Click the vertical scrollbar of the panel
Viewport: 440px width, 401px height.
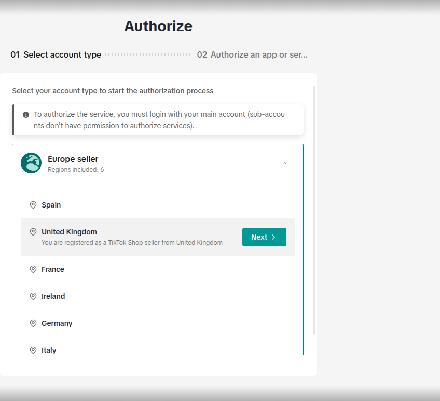[314, 210]
